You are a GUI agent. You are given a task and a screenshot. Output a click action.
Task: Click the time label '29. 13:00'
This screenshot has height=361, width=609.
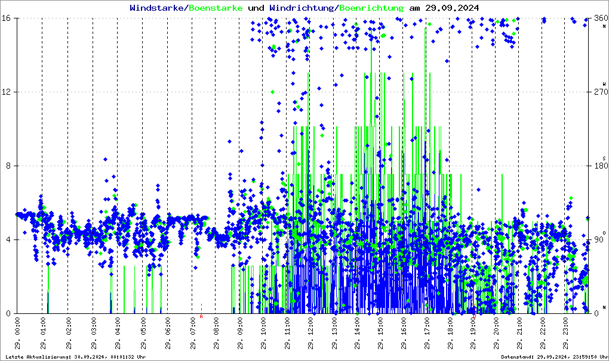click(334, 333)
